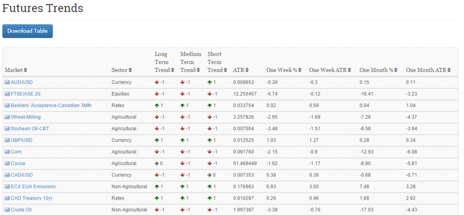Select One Month ATR value -6.08
This screenshot has width=464, height=215.
(411, 152)
